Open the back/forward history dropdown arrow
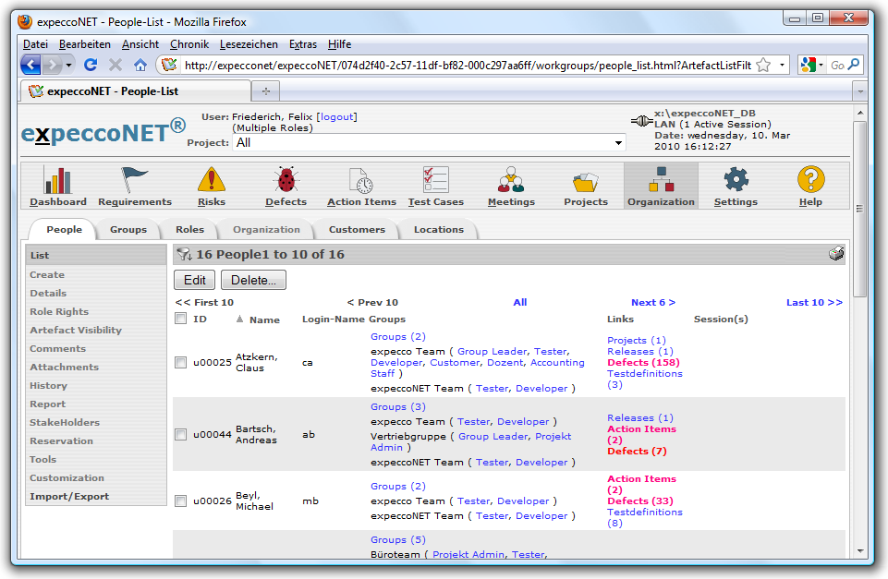 coord(69,66)
